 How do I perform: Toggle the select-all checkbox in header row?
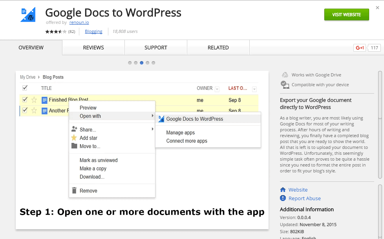[x=25, y=88]
